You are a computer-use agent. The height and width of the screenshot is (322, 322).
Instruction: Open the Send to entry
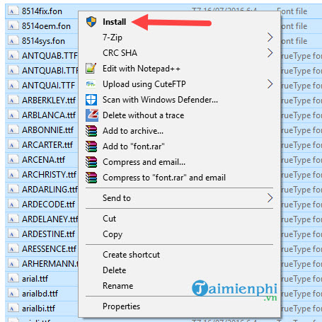point(117,198)
